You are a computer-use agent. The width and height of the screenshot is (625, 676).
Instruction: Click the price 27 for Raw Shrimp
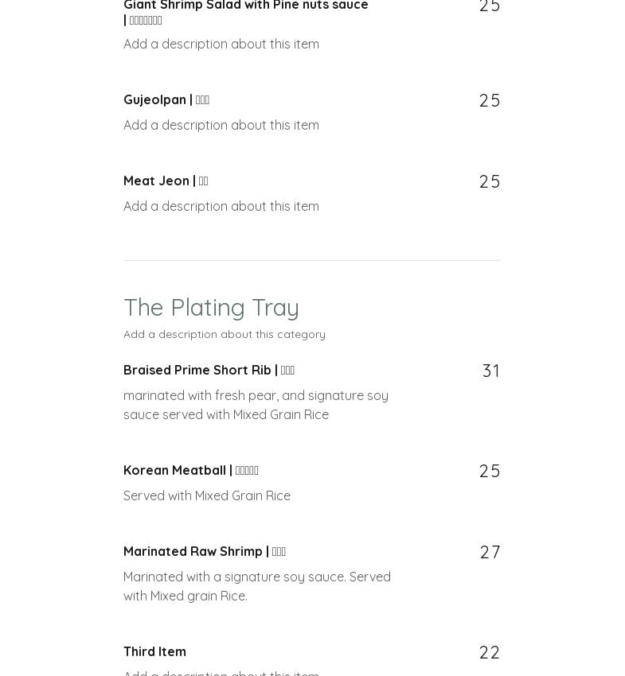[x=490, y=552]
